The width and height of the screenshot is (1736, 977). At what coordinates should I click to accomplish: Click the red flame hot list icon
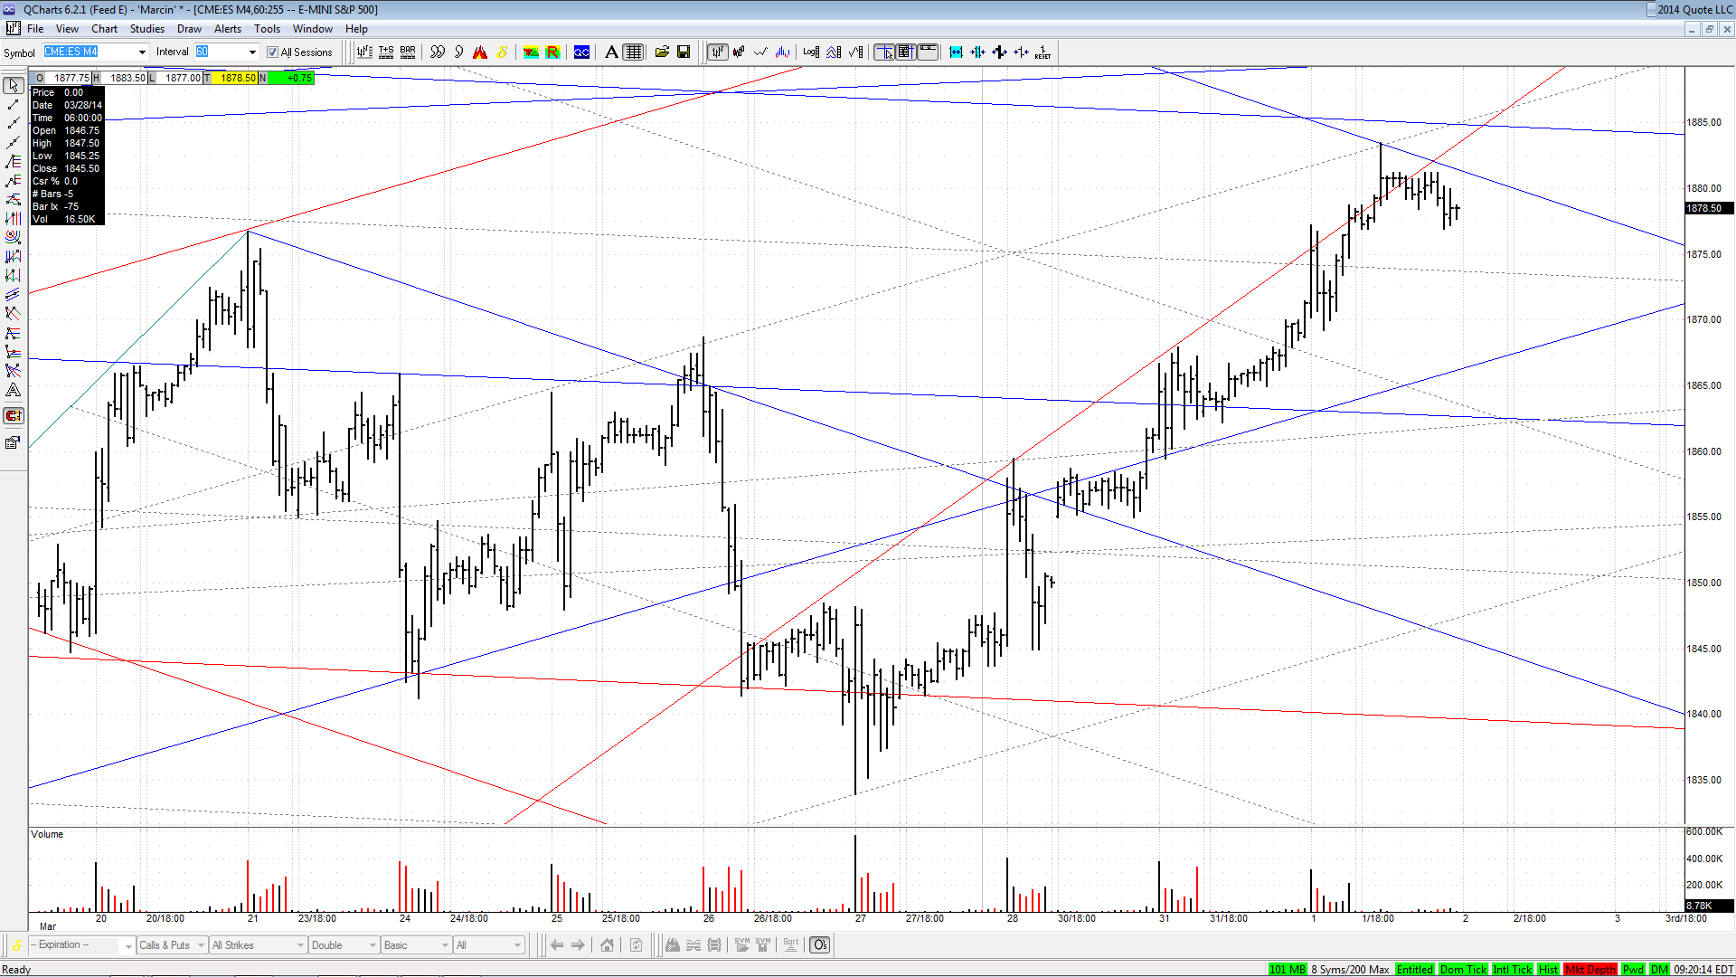pos(480,52)
